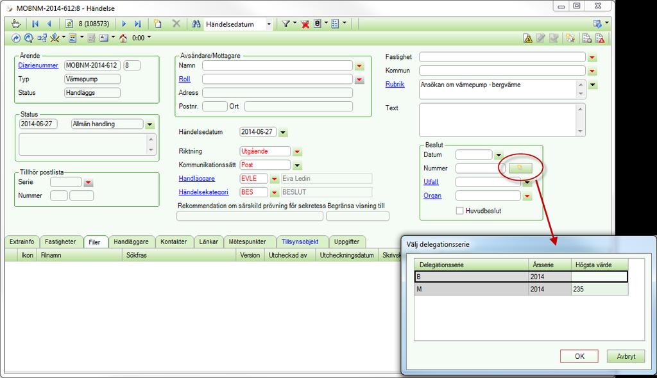657x378 pixels.
Task: Click the Roll link label
Action: click(184, 79)
